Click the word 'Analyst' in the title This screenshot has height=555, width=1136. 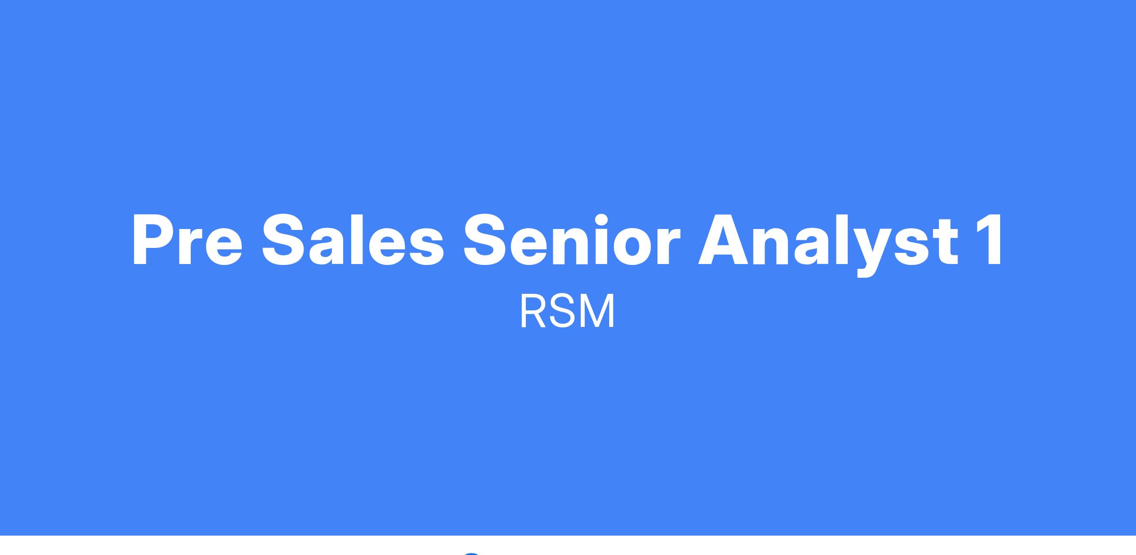(x=828, y=245)
